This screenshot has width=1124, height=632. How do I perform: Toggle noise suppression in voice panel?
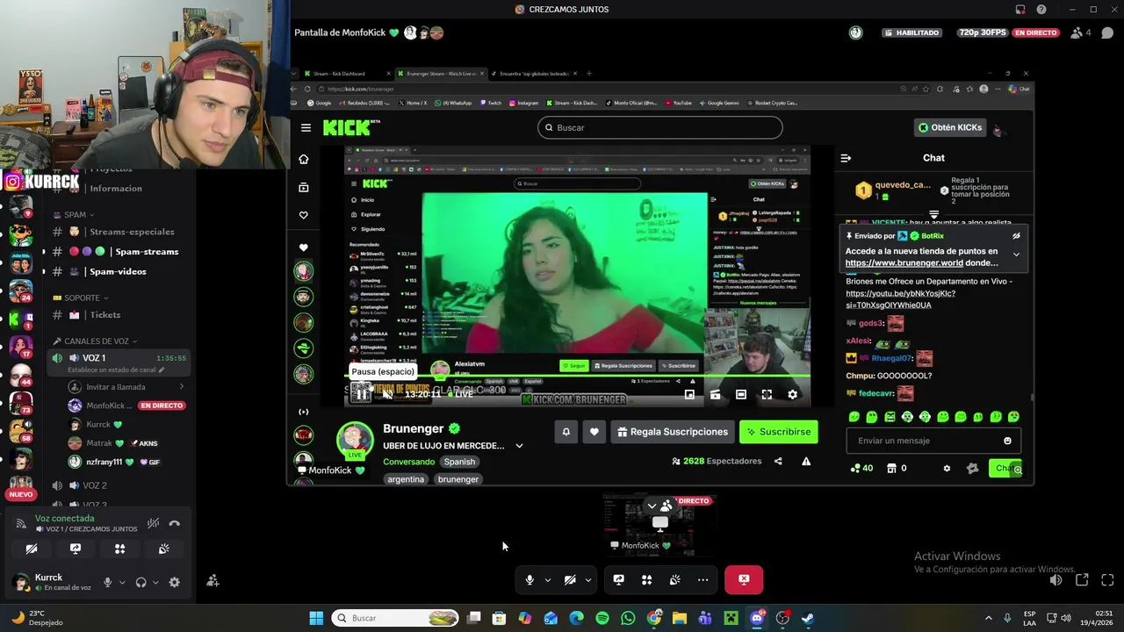154,523
